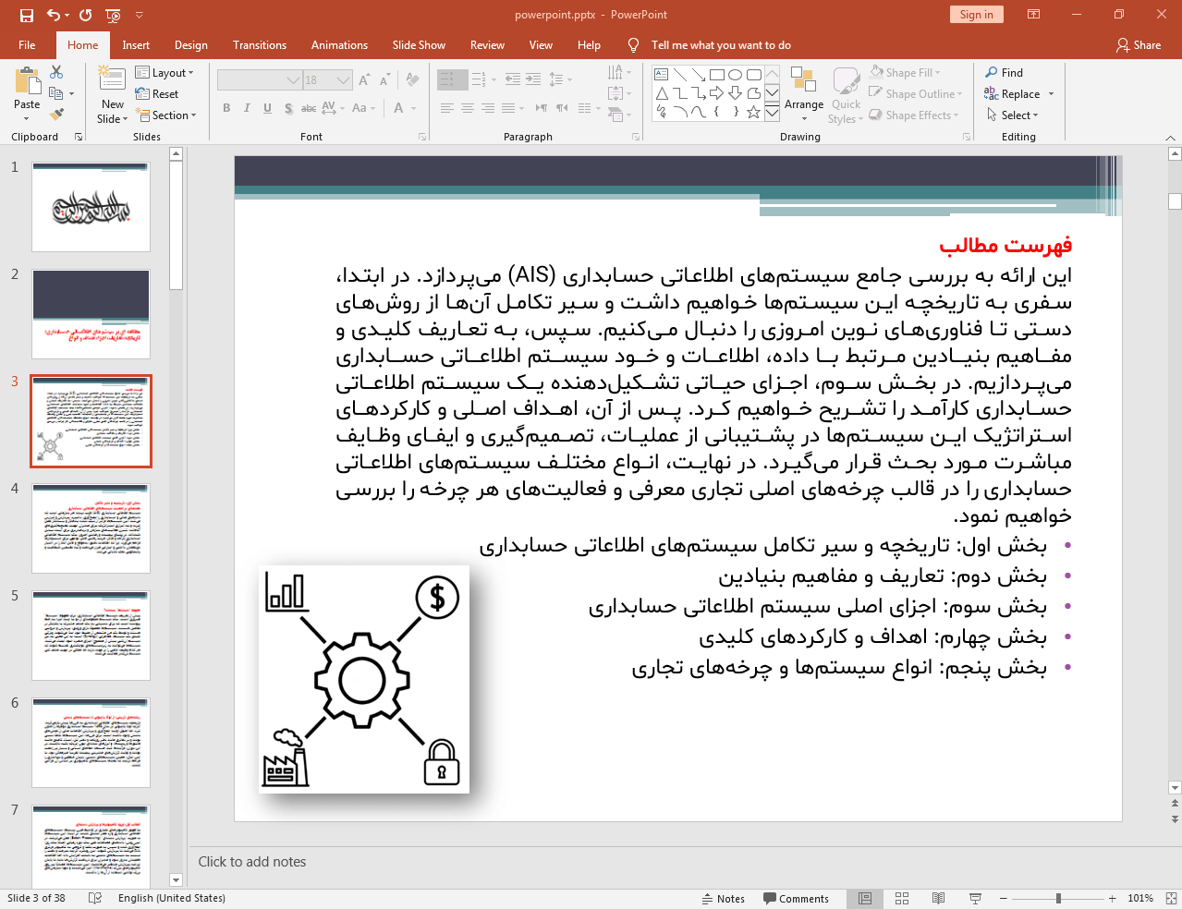This screenshot has width=1182, height=909.
Task: Click the Share button
Action: point(1139,44)
